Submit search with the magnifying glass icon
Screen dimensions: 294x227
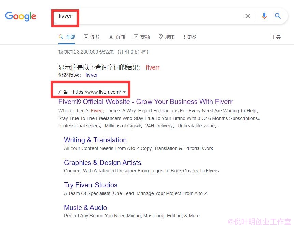pos(278,16)
